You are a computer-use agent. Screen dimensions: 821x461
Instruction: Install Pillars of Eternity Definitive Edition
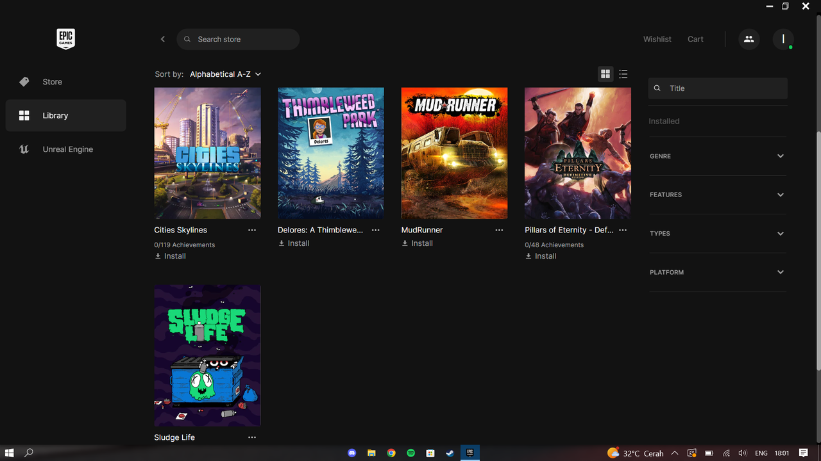(x=541, y=256)
